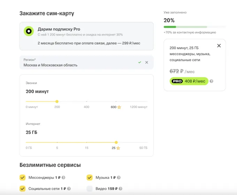Close the tariff summary card

[x=219, y=46]
